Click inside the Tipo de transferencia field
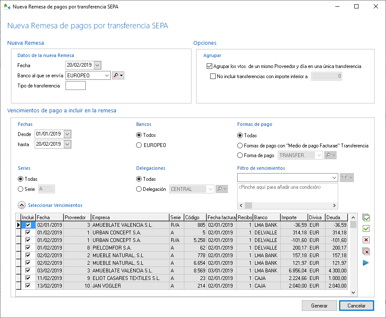This screenshot has height=318, width=386. 76,85
